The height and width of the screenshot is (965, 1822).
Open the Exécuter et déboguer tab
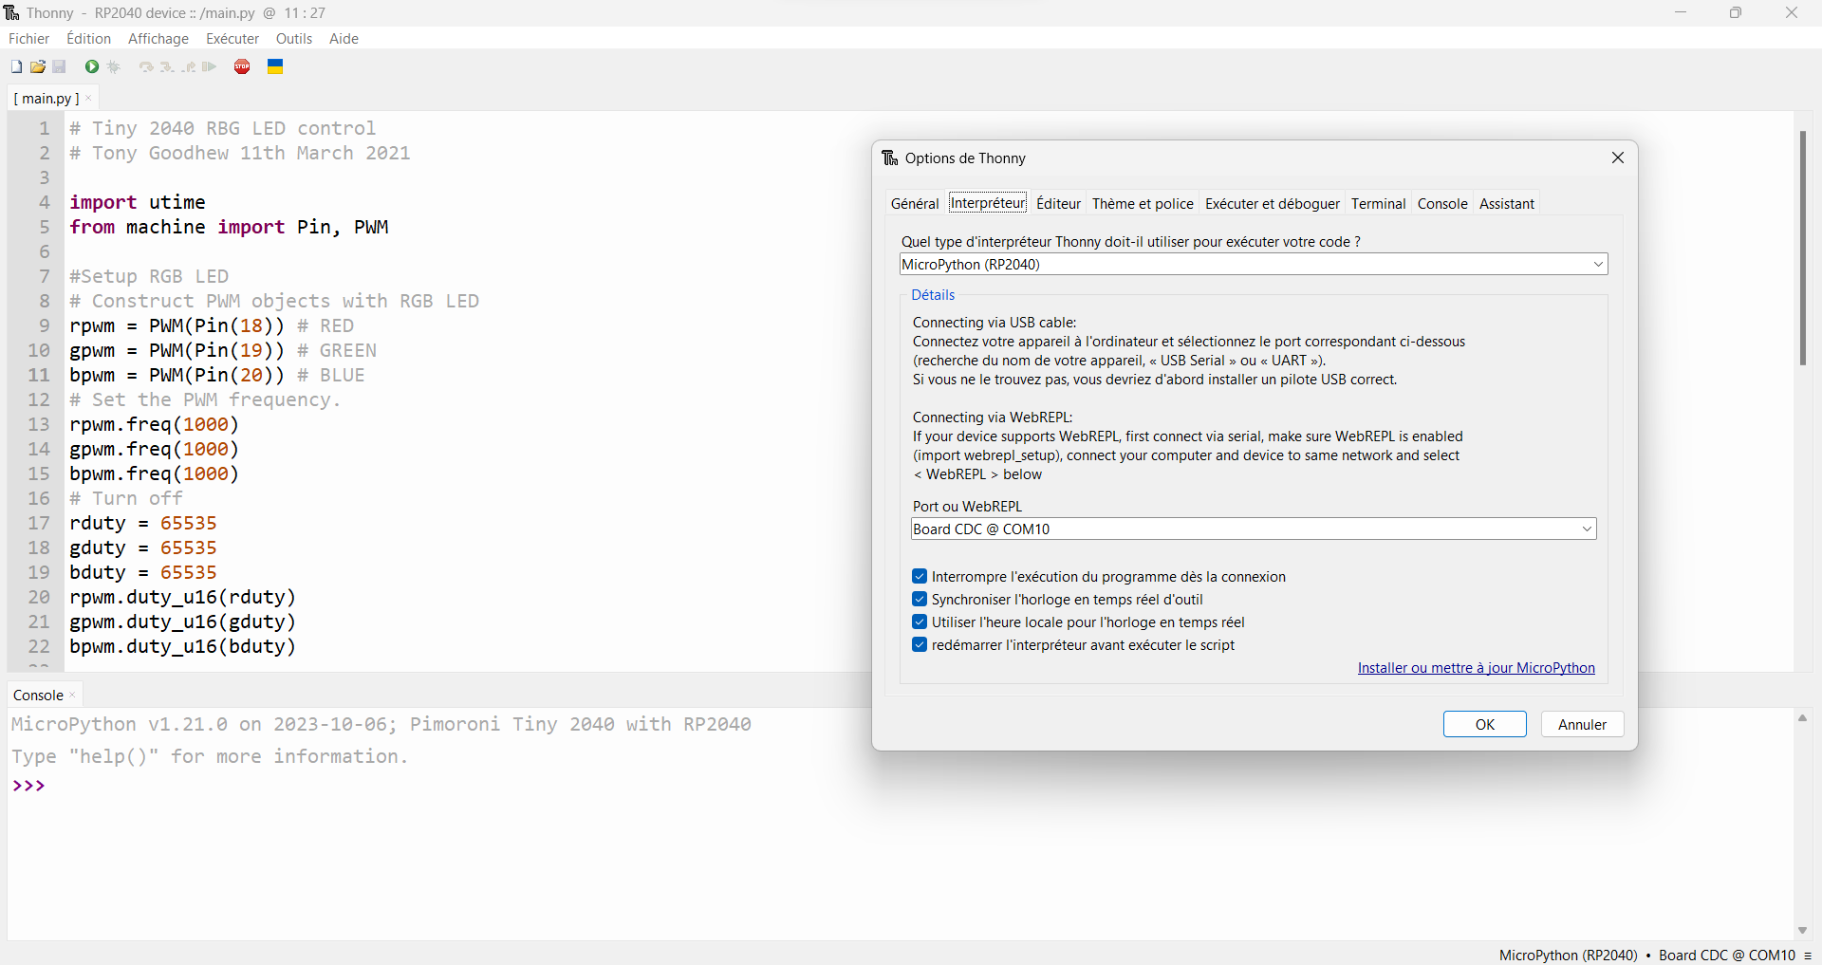click(1273, 203)
